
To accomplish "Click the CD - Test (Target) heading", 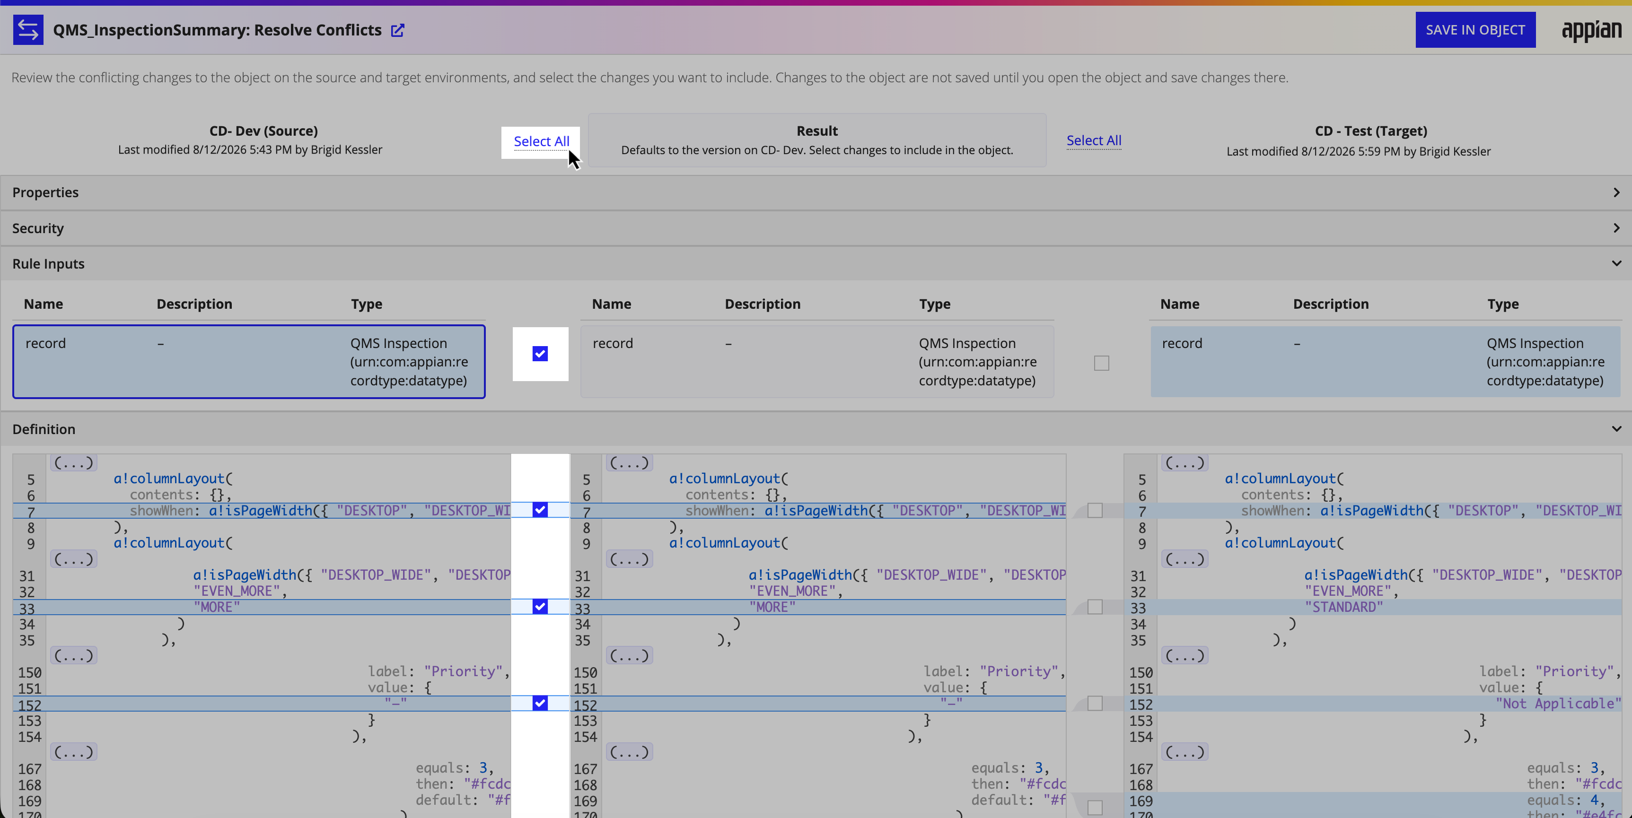I will pyautogui.click(x=1371, y=131).
